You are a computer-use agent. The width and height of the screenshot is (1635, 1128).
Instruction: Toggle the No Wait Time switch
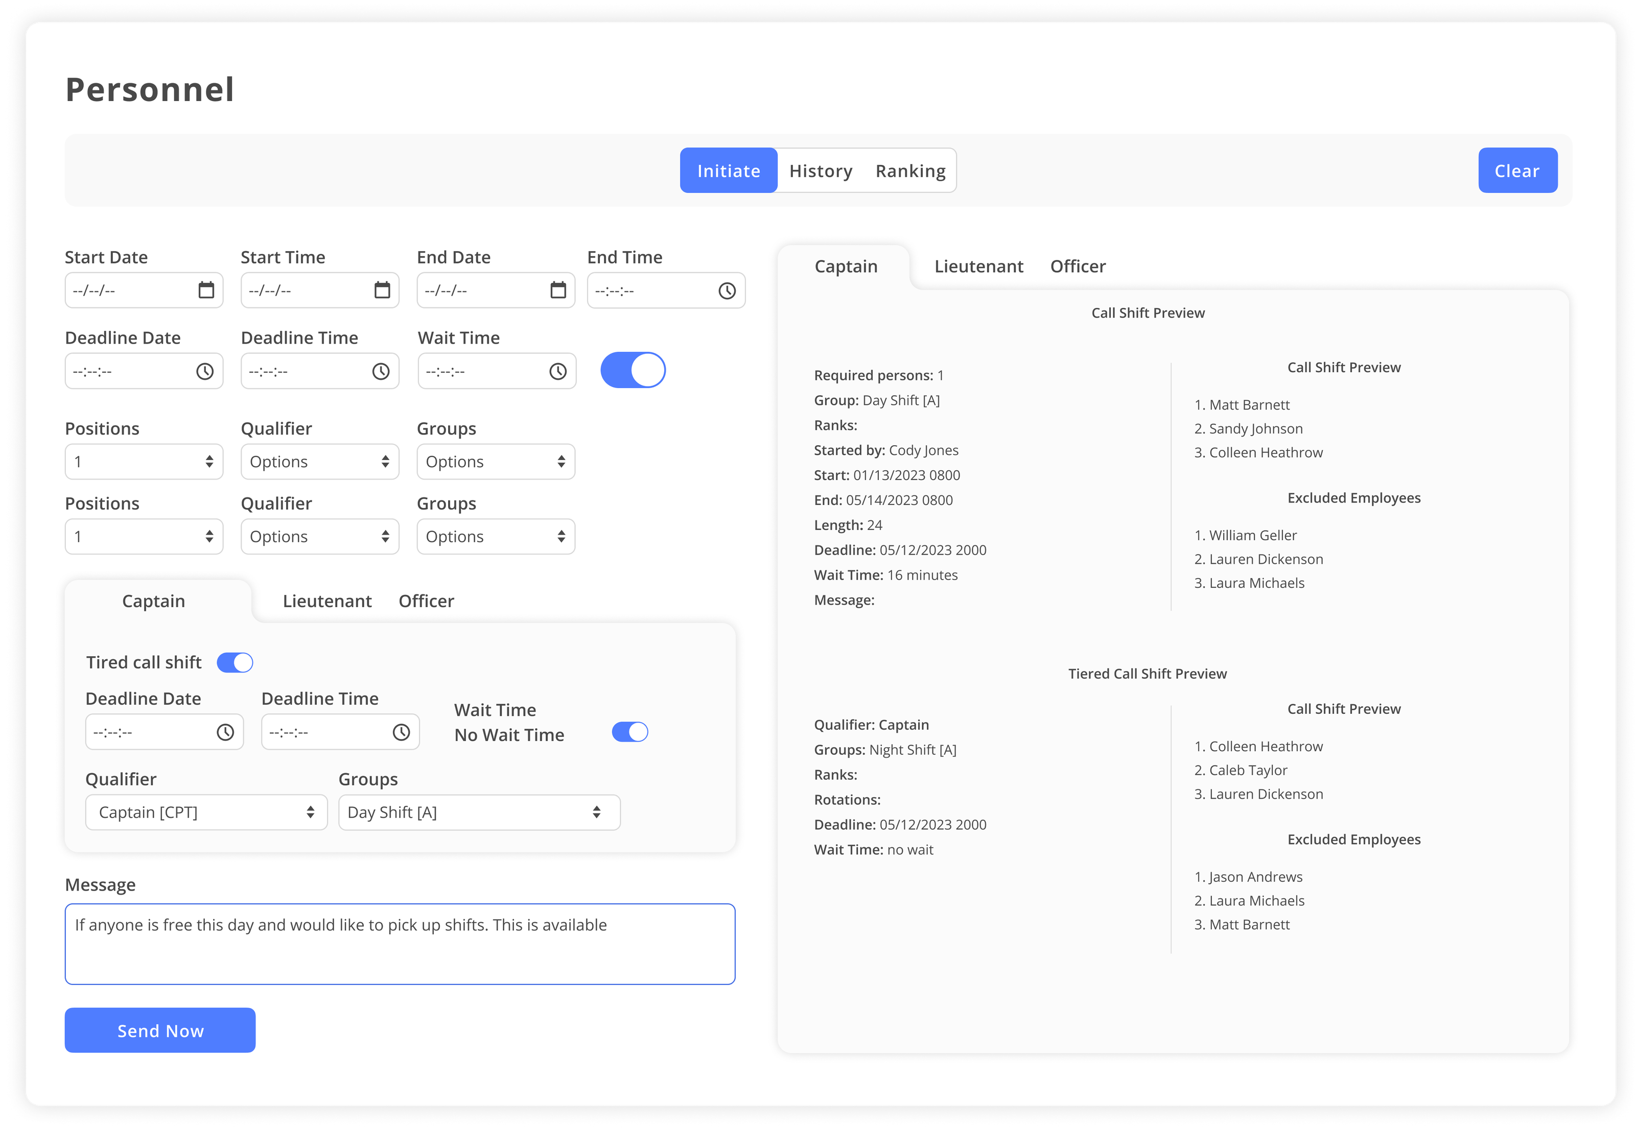[x=629, y=732]
